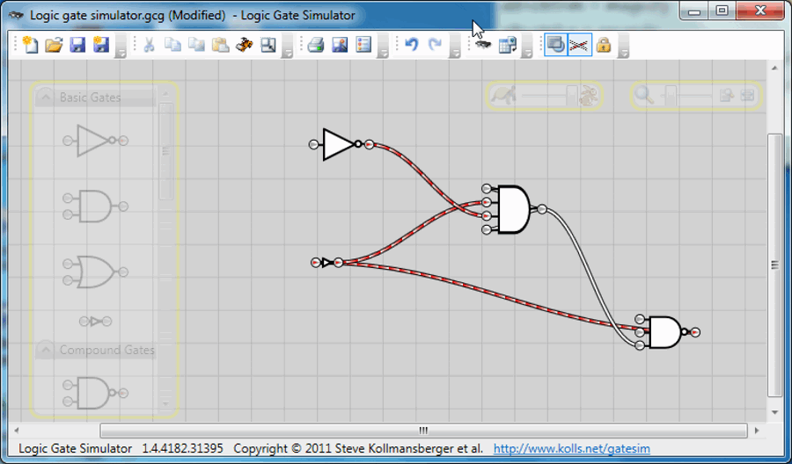
Task: Toggle the bottom input of the four-input AND gate
Action: tap(487, 230)
